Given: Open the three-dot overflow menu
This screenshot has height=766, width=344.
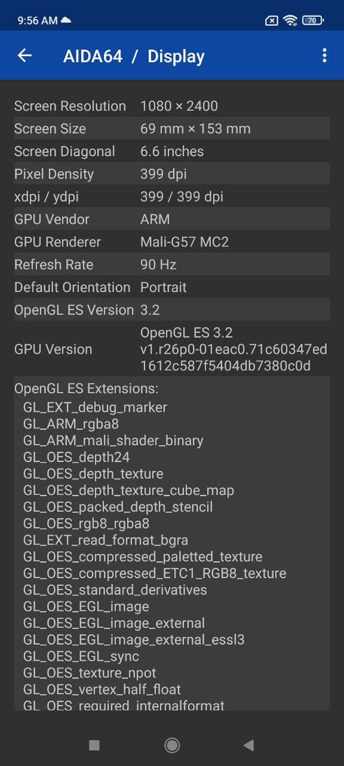Looking at the screenshot, I should [x=324, y=56].
